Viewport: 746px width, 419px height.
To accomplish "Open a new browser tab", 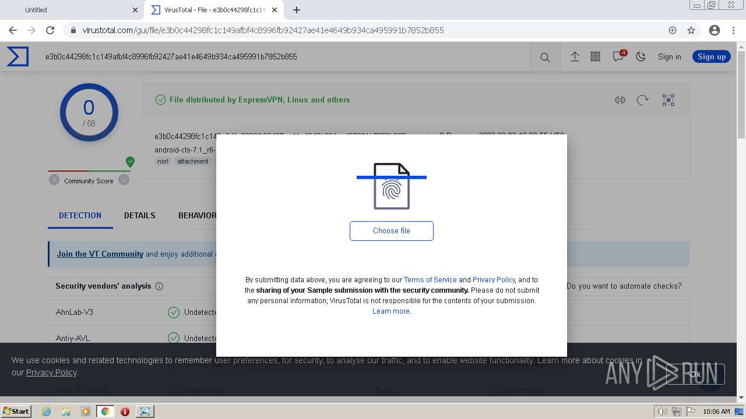I will (x=296, y=10).
